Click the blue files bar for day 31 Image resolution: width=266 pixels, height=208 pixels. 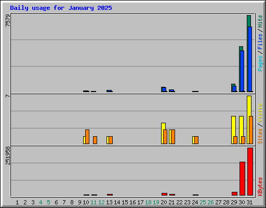[x=250, y=59]
